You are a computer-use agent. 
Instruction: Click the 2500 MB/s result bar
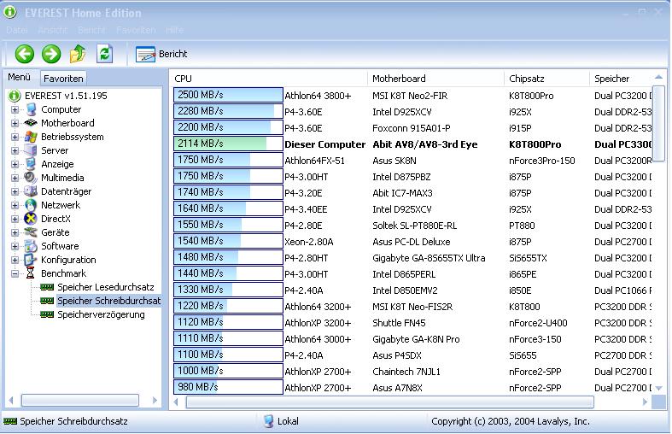click(x=228, y=95)
